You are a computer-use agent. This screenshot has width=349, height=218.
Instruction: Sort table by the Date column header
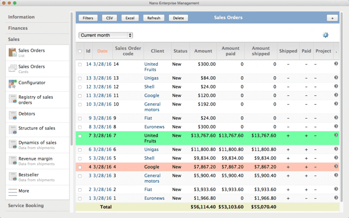point(102,51)
